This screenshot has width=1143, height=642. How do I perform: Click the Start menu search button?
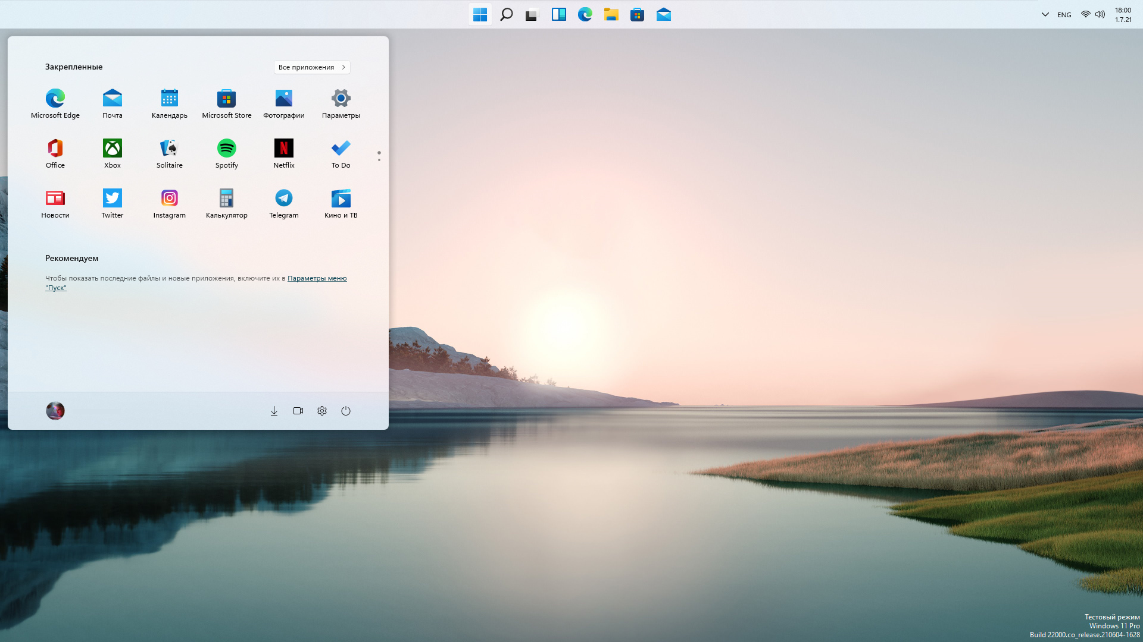(x=507, y=14)
